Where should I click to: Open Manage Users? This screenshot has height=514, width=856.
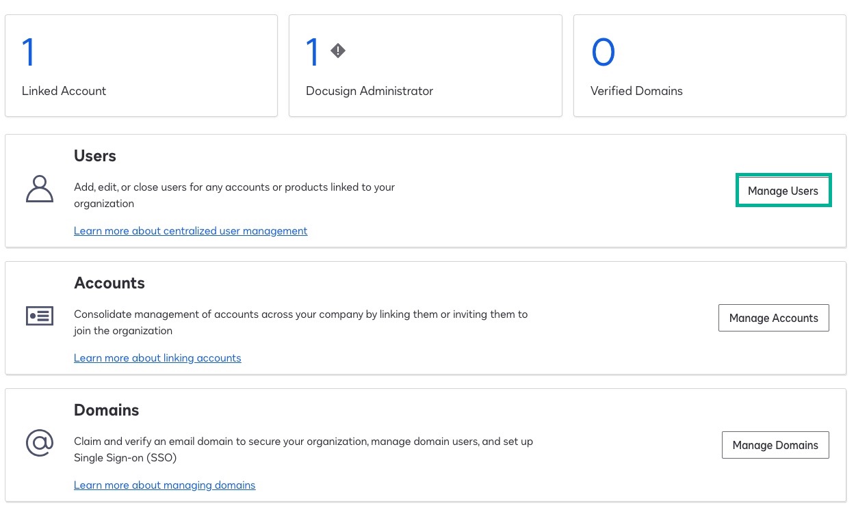click(783, 191)
